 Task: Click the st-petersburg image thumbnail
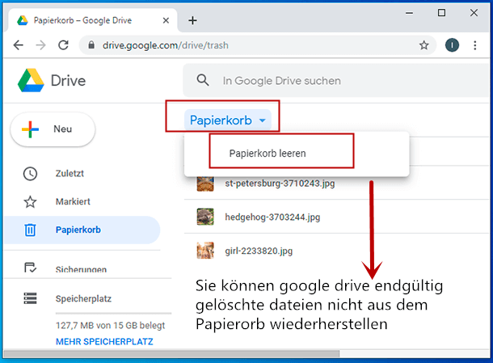pos(205,184)
